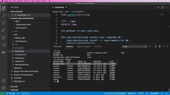The width and height of the screenshot is (170, 95).
Task: Open .env file in web folder
Action: pyautogui.click(x=17, y=45)
